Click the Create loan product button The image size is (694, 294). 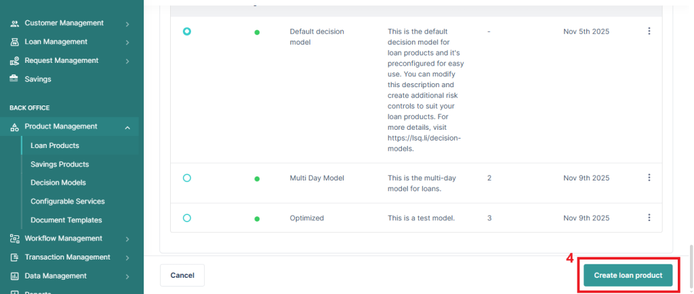628,275
